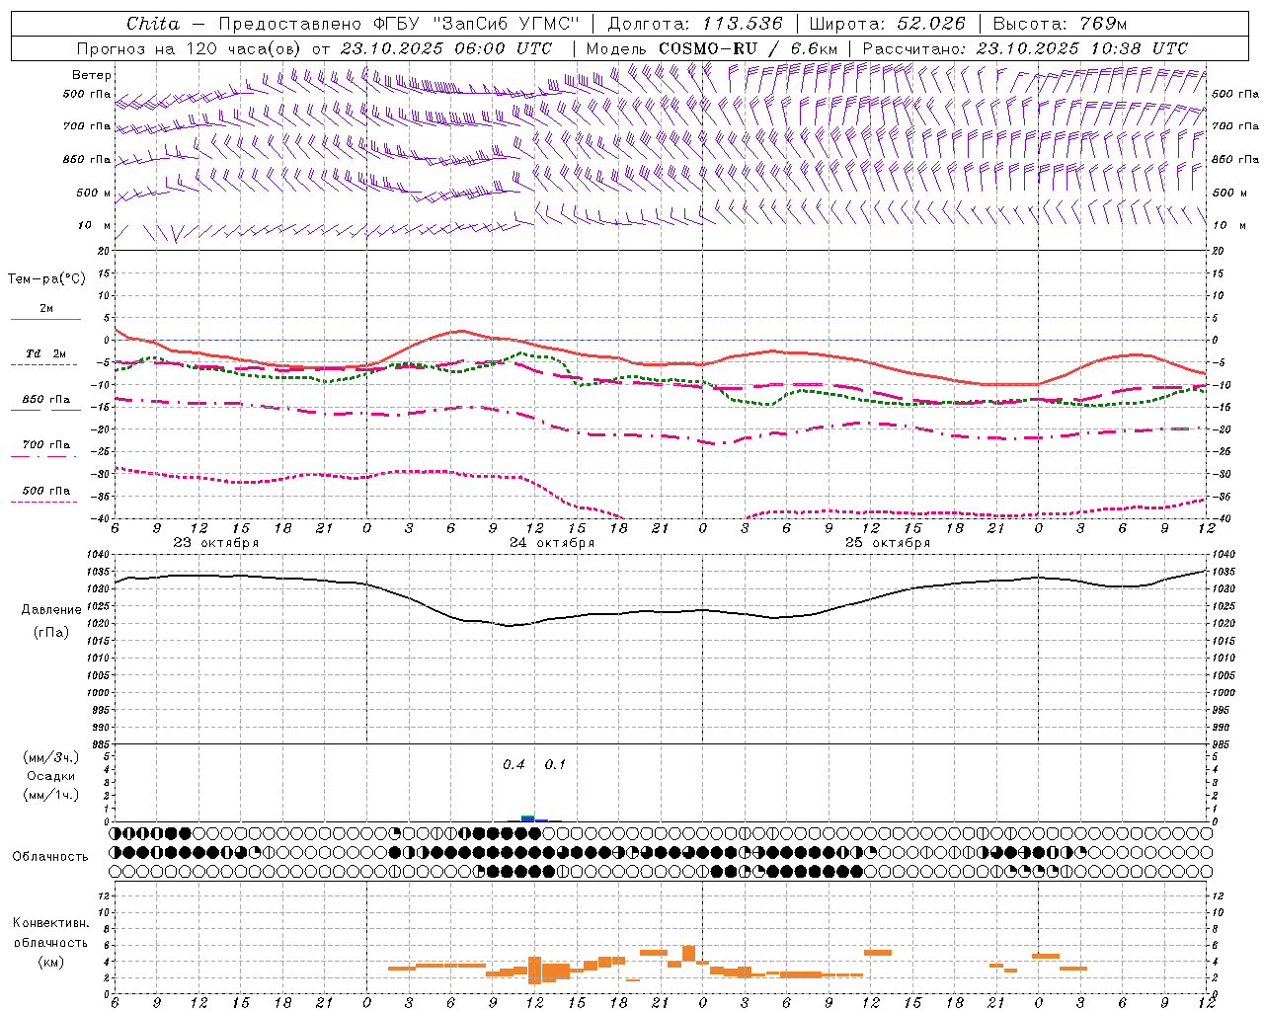Click the left "10 м" wind level label
This screenshot has width=1264, height=1011.
click(x=95, y=225)
